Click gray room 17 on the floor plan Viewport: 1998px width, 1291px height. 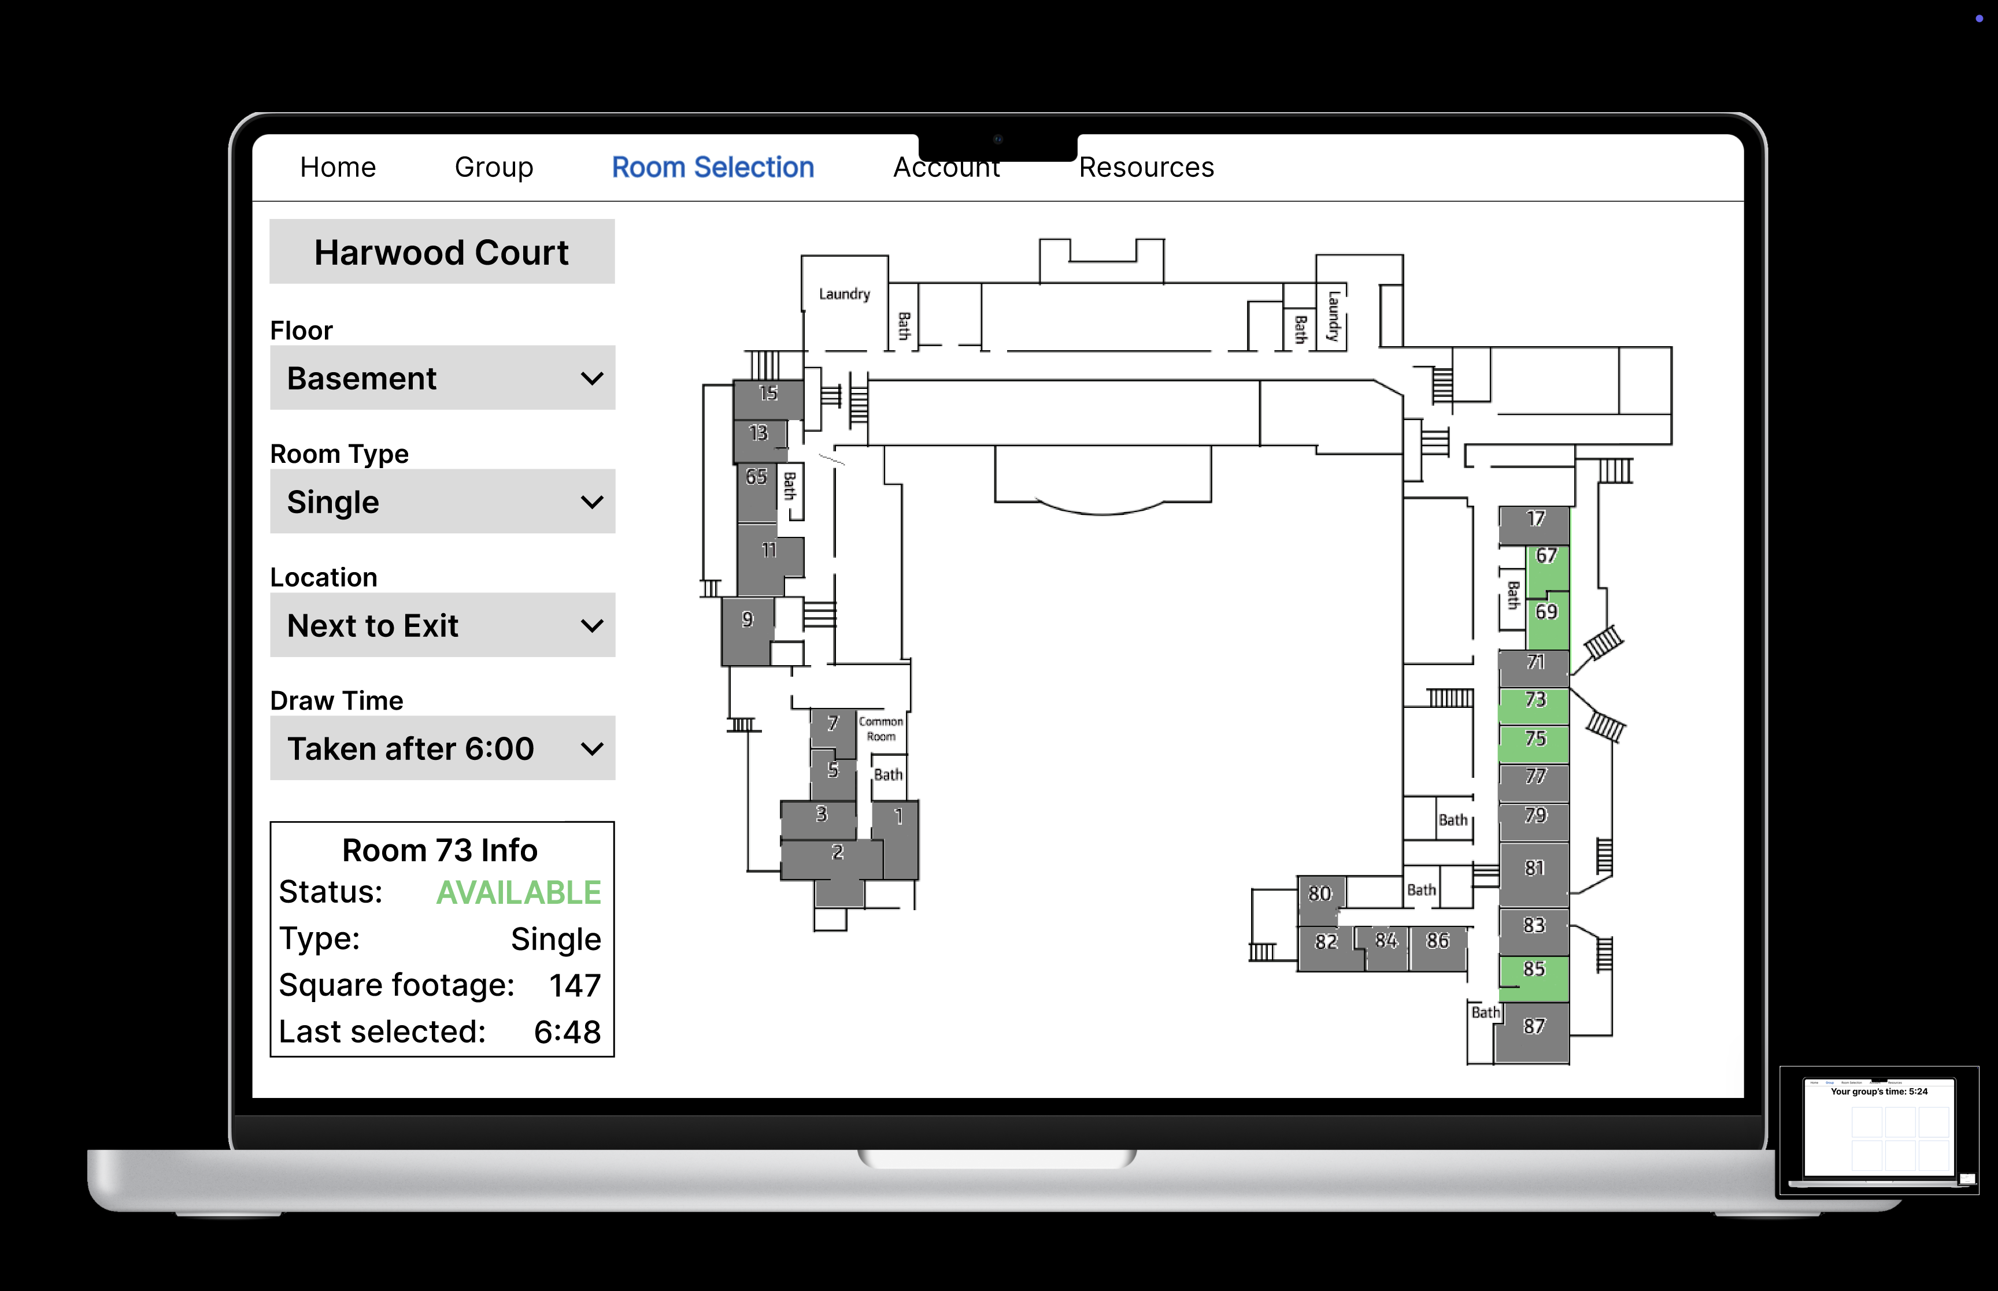[x=1534, y=525]
